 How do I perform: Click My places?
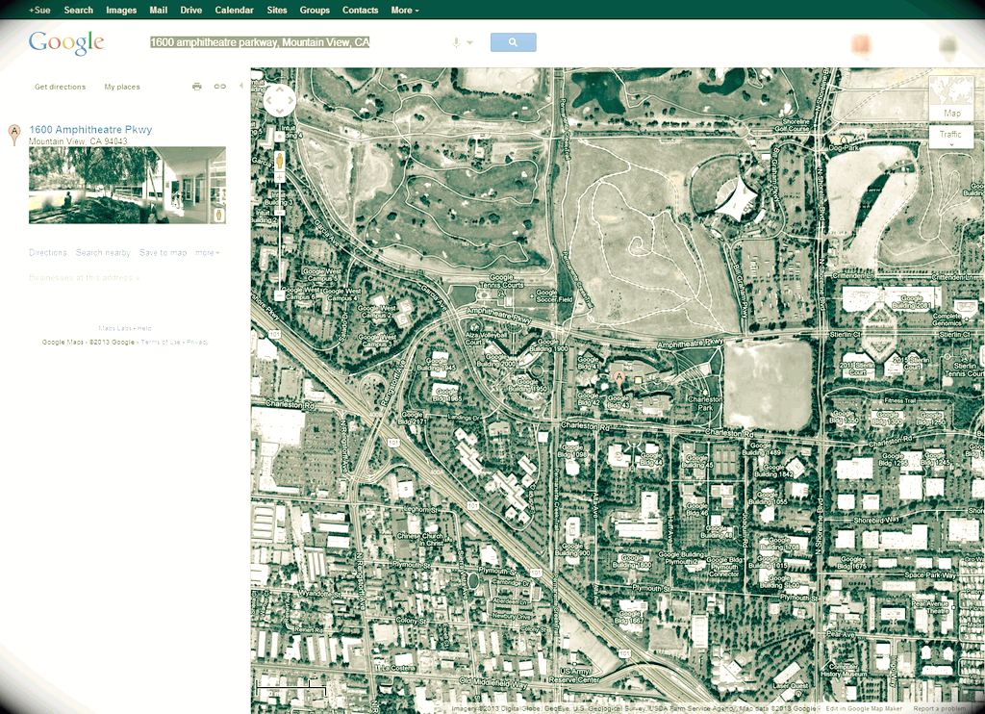122,87
